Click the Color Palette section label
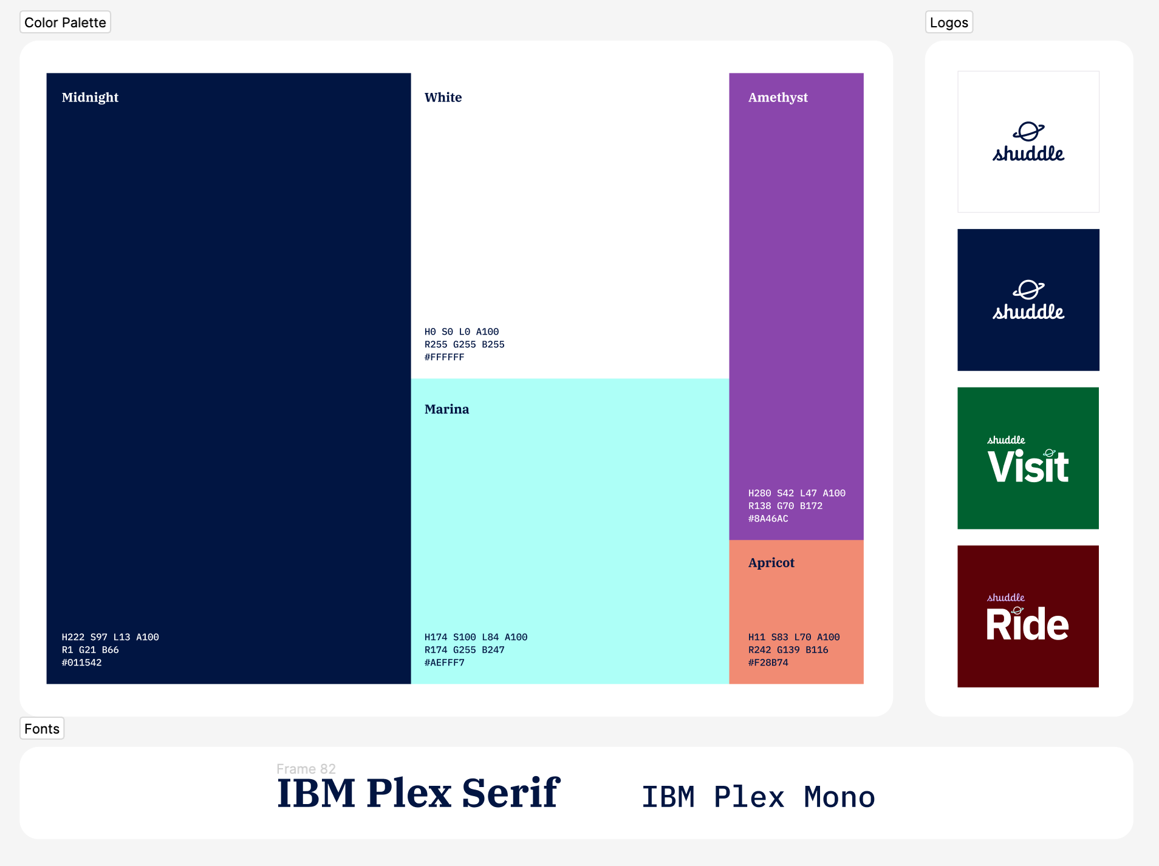Viewport: 1159px width, 866px height. click(x=65, y=22)
